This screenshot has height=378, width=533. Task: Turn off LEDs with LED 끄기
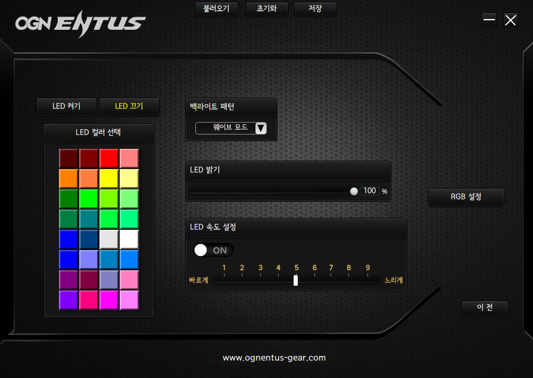tap(129, 107)
